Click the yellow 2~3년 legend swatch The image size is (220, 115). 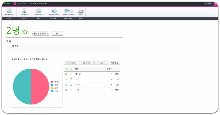pyautogui.click(x=52, y=88)
